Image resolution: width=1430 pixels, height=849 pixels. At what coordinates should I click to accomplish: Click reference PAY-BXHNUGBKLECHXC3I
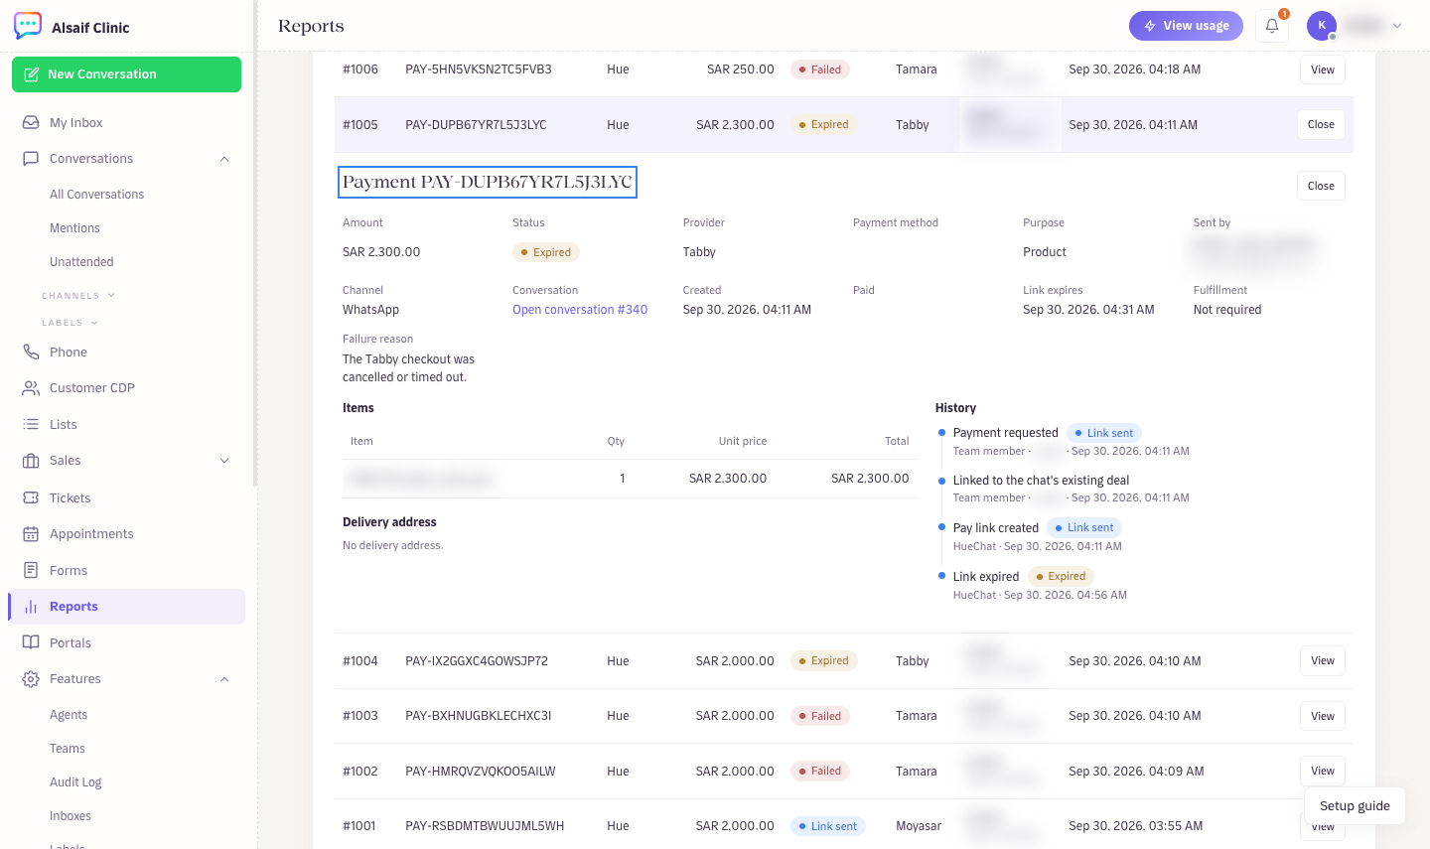479,716
